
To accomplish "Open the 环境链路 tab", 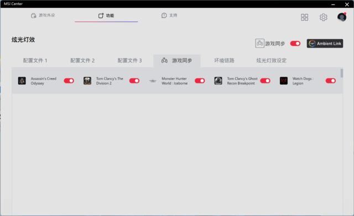I will coord(224,60).
